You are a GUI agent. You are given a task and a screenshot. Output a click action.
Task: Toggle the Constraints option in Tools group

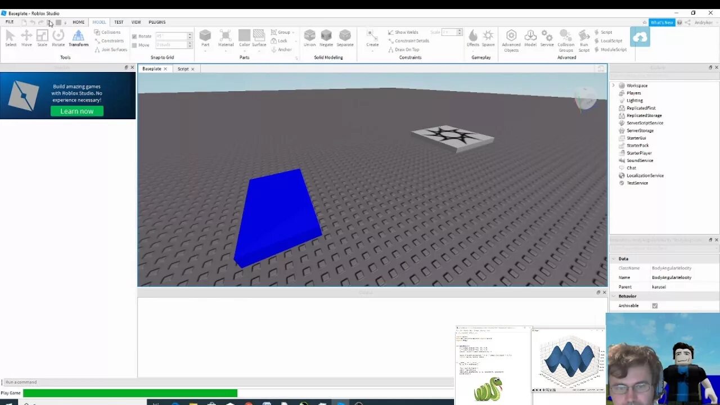pyautogui.click(x=109, y=40)
